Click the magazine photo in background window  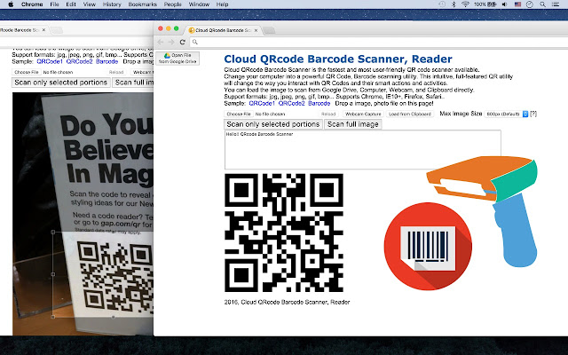pos(83,214)
